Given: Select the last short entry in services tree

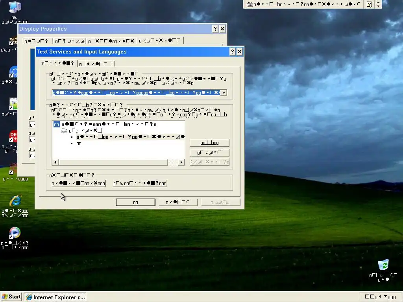Looking at the screenshot, I should (x=79, y=144).
